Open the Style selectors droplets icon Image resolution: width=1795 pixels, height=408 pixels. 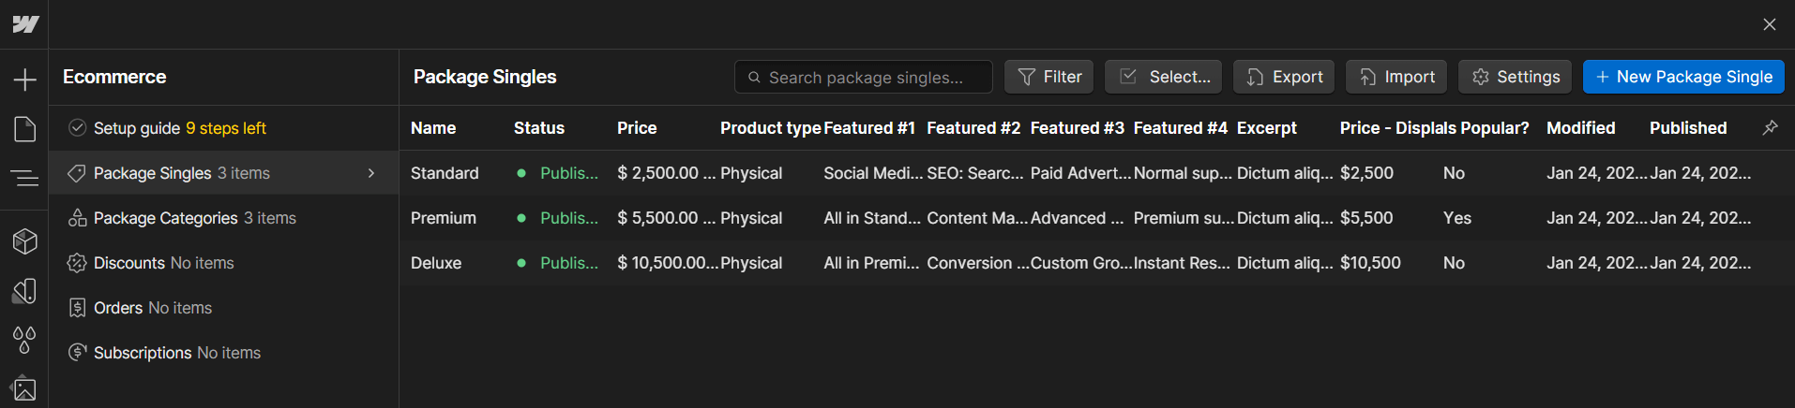point(25,339)
